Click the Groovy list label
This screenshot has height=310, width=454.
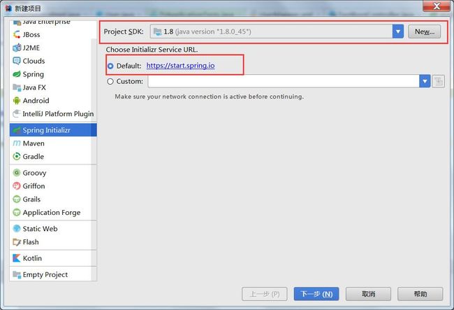[x=34, y=173]
